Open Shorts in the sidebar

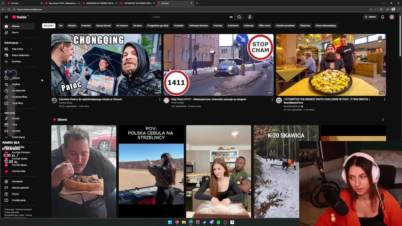(19, 33)
